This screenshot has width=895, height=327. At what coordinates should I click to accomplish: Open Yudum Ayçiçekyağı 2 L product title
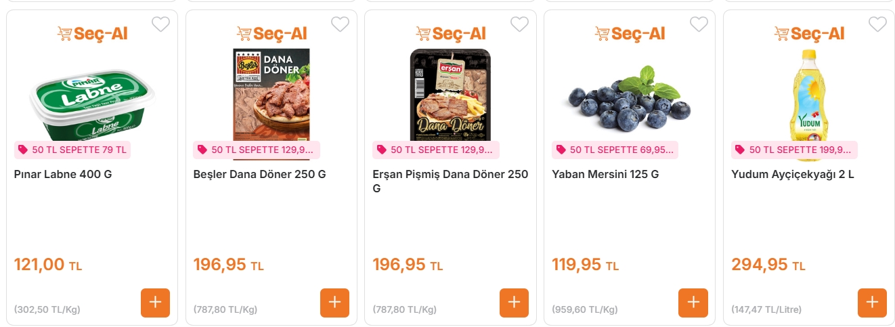pyautogui.click(x=792, y=174)
